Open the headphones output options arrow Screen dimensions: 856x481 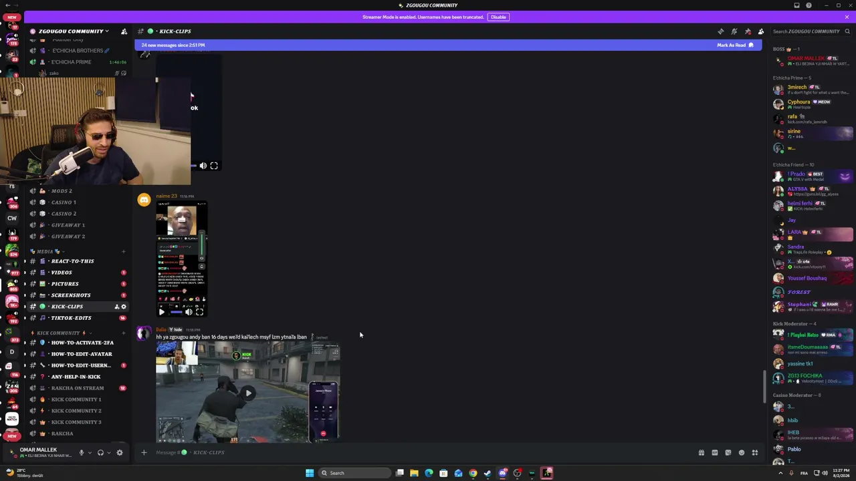[108, 452]
